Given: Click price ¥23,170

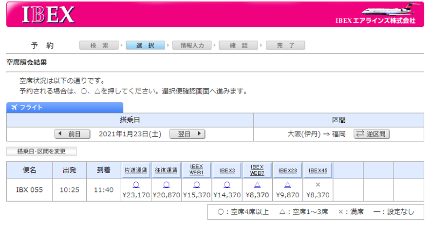Looking at the screenshot, I should (x=136, y=195).
